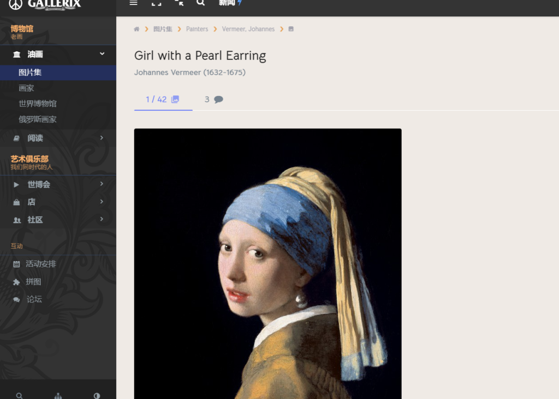Open 论坛 forum link in sidebar
Image resolution: width=559 pixels, height=399 pixels.
[34, 299]
